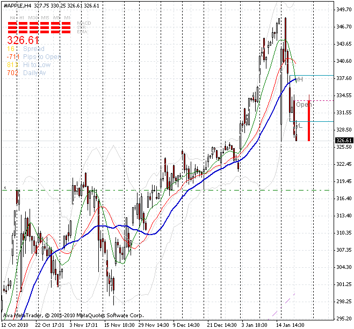Click the 328.50 price axis label
The image size is (354, 329).
(x=344, y=130)
